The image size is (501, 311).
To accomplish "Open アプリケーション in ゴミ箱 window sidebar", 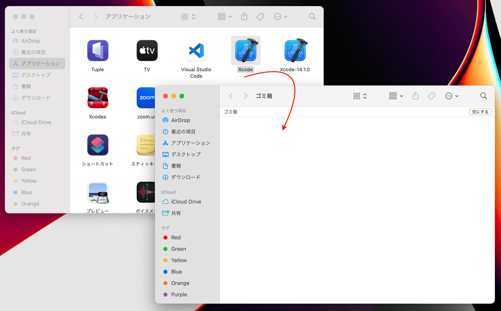I will click(188, 143).
